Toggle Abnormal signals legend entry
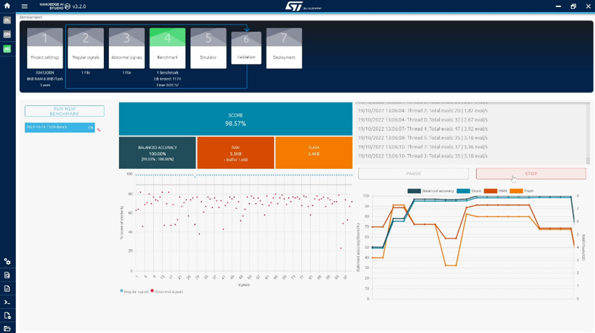 point(167,292)
